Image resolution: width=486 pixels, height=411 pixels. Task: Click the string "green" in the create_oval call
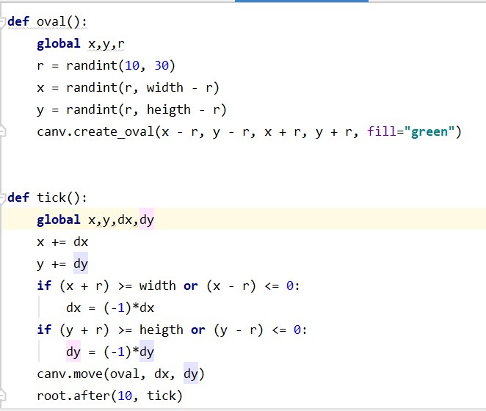coord(429,131)
